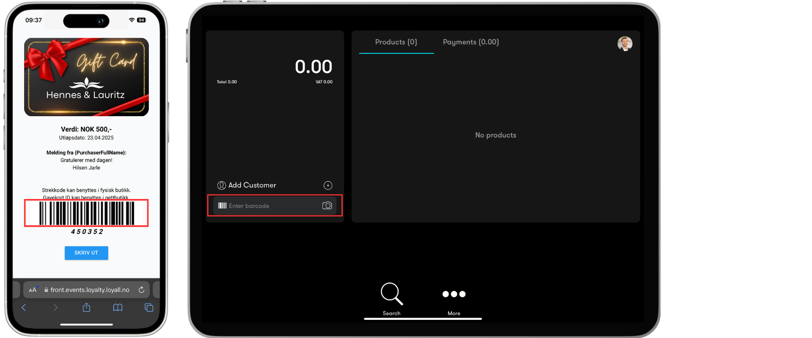Open the More three-dots menu

tap(454, 294)
